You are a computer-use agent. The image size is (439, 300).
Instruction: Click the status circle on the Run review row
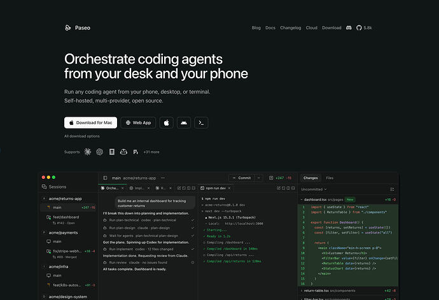(x=193, y=262)
